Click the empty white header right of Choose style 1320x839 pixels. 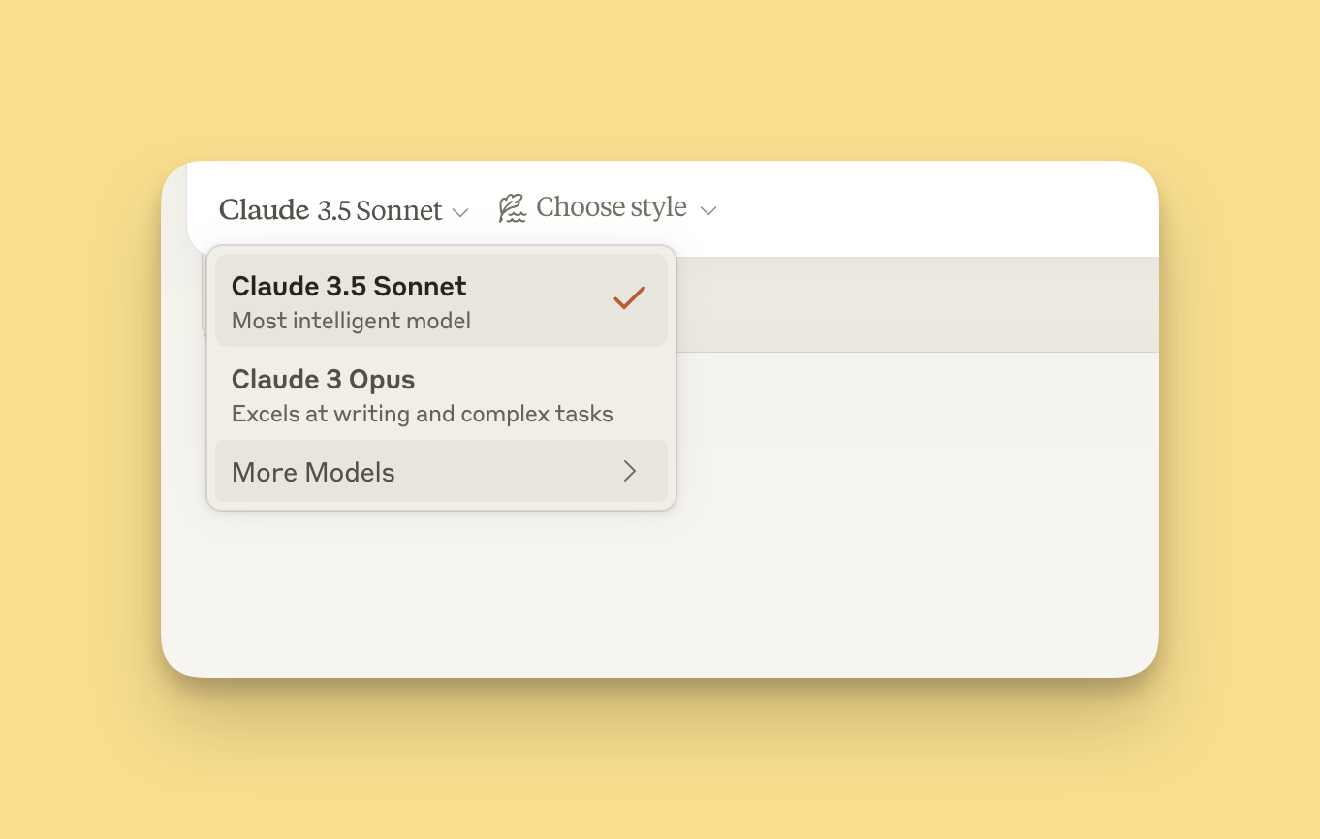click(x=930, y=208)
